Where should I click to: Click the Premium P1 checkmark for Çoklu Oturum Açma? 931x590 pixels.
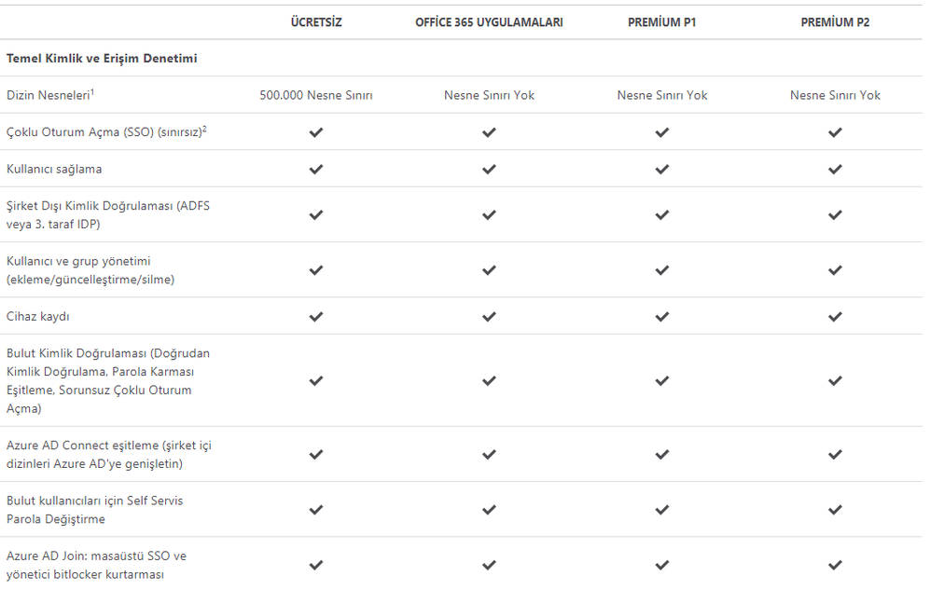click(x=662, y=132)
